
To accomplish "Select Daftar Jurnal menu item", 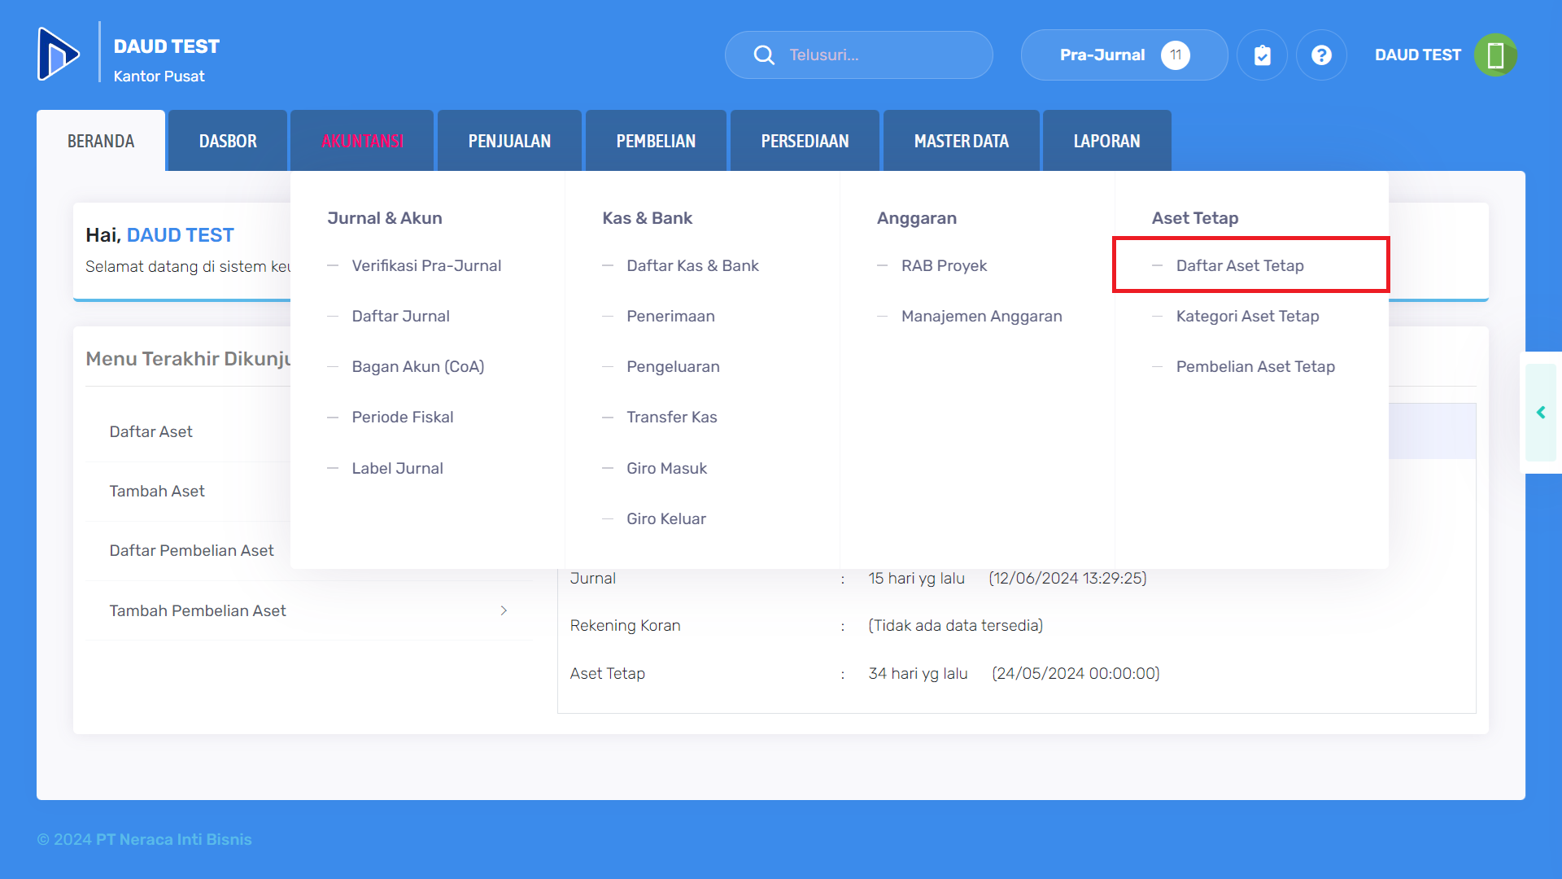I will 400,316.
